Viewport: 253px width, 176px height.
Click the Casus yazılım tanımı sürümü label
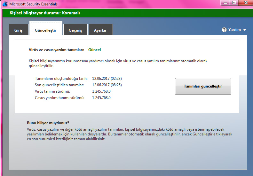click(x=59, y=98)
